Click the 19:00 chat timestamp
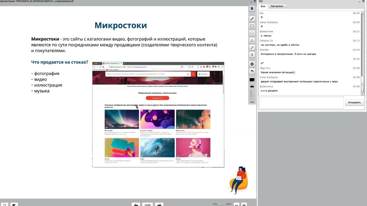367x206 pixels. [x=356, y=86]
